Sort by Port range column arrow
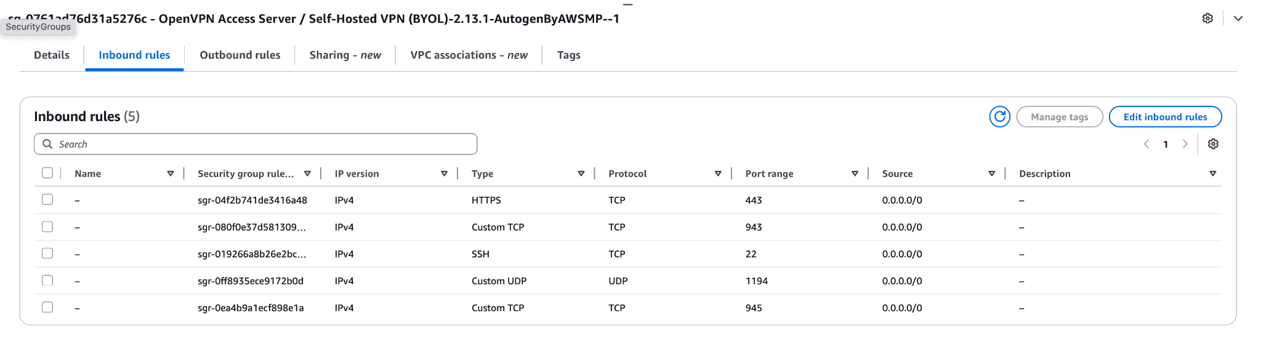This screenshot has width=1261, height=345. [x=855, y=174]
